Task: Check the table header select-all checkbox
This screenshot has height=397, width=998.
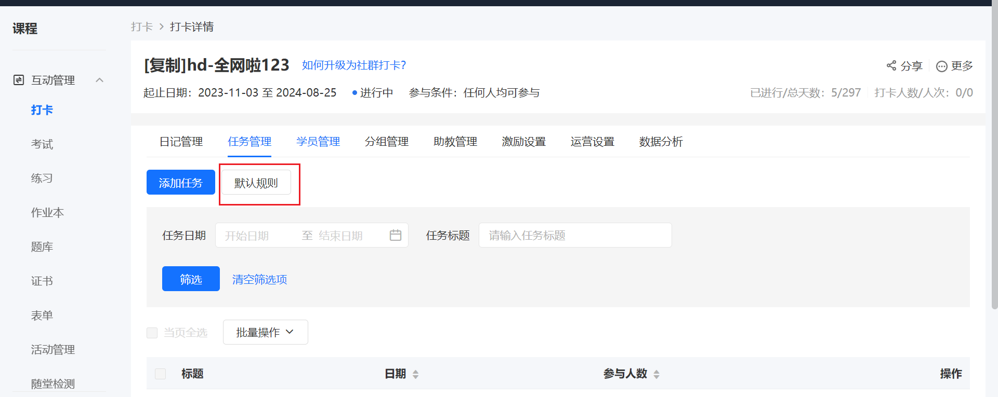Action: [x=160, y=374]
